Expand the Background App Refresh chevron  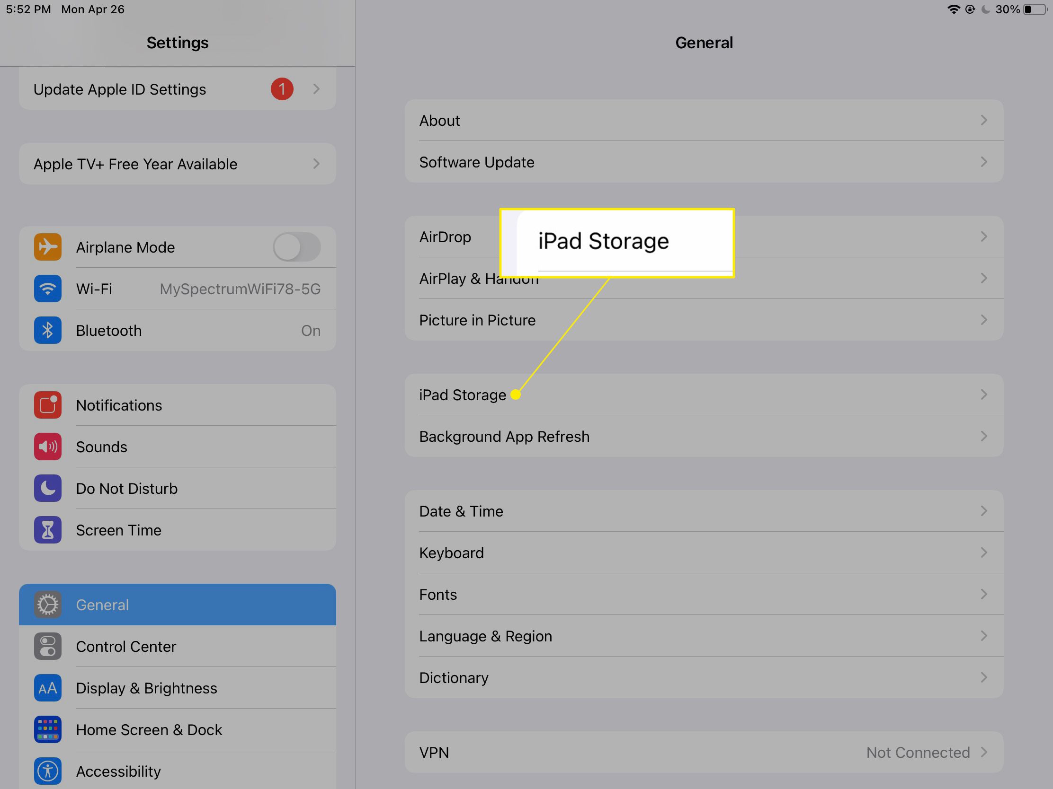984,436
